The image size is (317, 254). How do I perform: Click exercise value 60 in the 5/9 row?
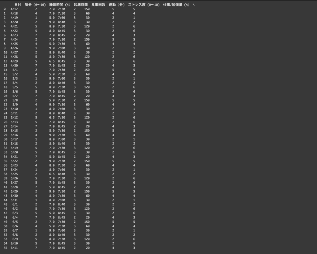click(x=88, y=105)
